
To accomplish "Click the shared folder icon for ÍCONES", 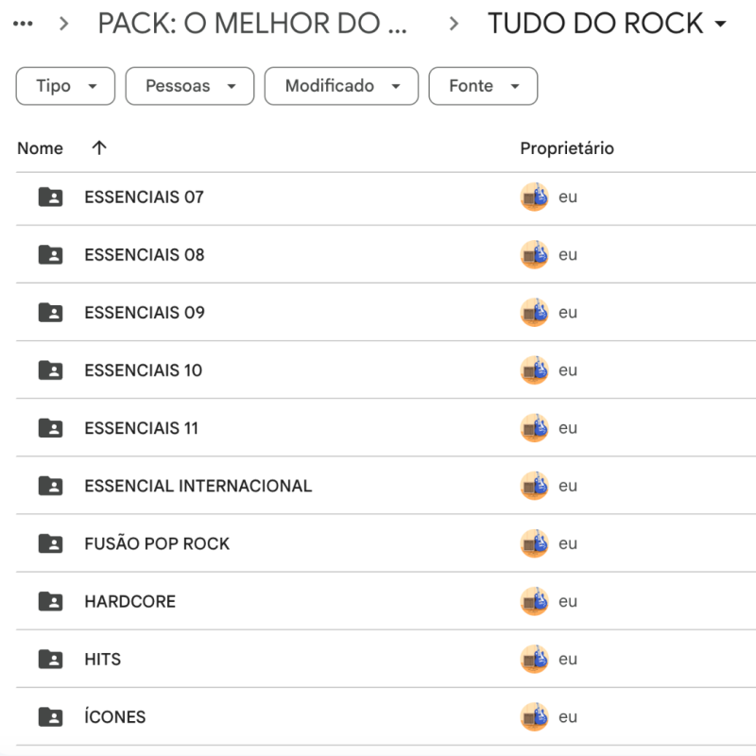I will [x=50, y=716].
